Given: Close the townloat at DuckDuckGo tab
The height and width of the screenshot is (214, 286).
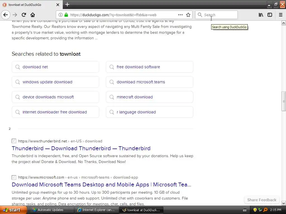Looking at the screenshot, I should (58, 5).
